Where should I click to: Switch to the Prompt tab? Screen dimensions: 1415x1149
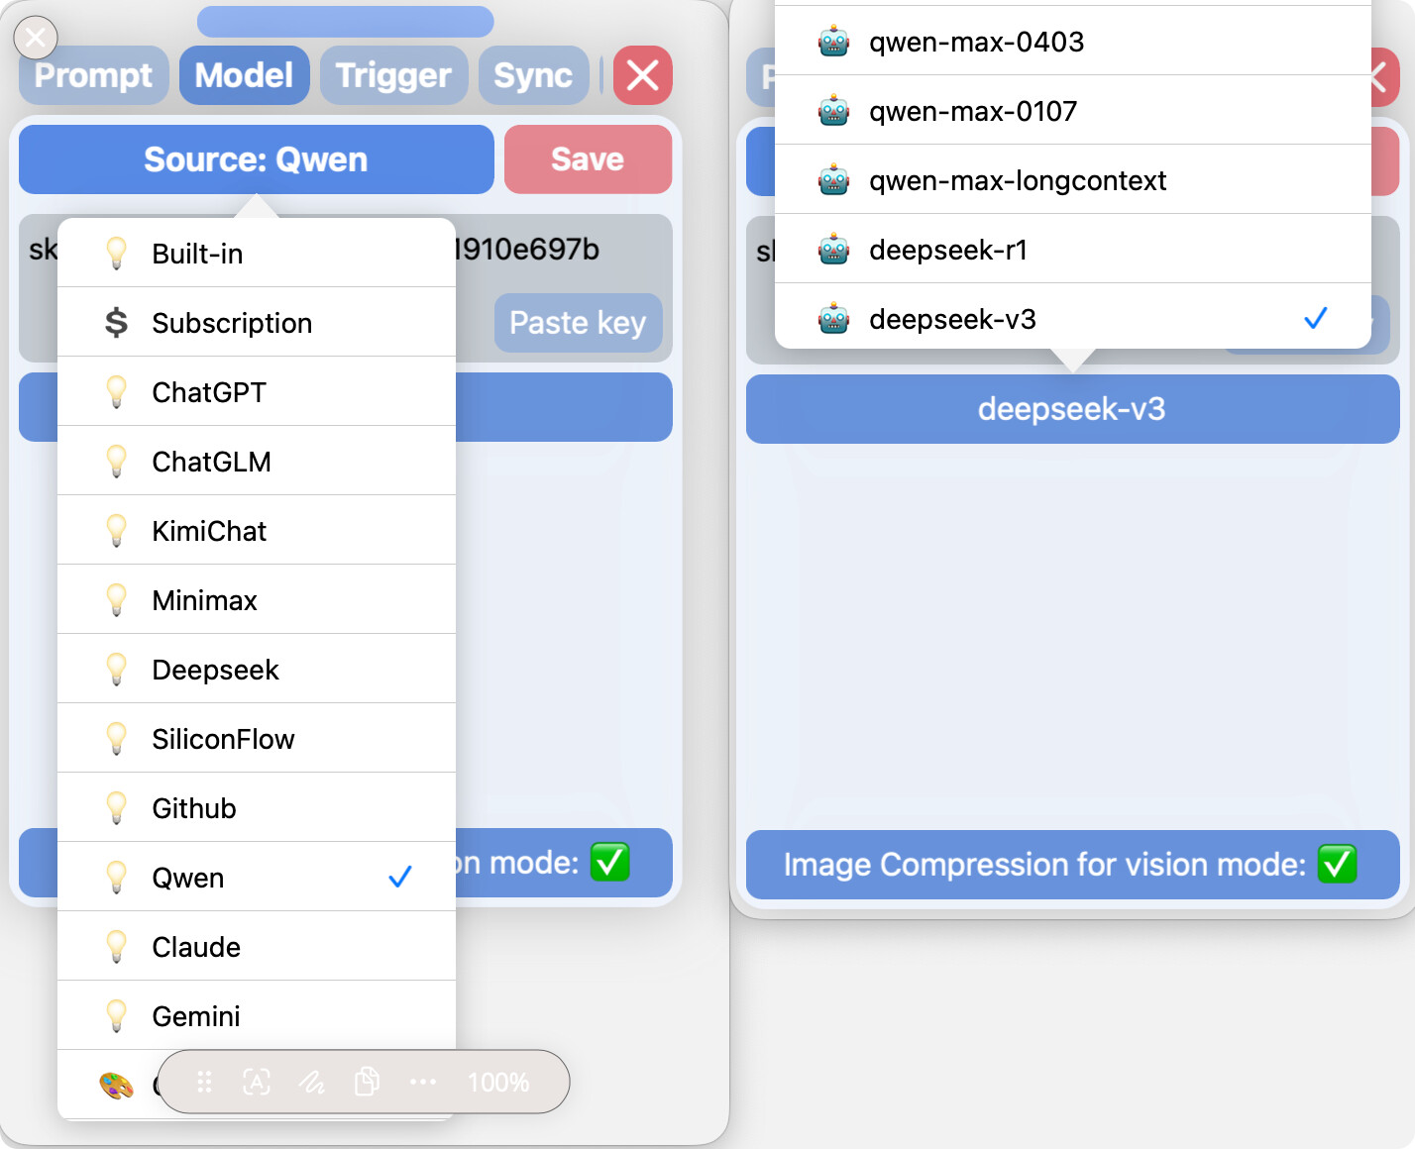click(x=93, y=75)
